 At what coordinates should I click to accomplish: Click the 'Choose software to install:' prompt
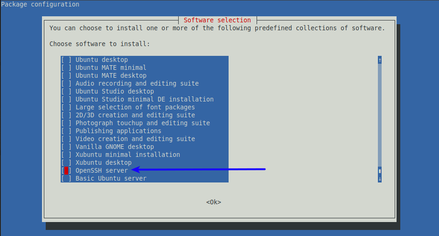pos(100,44)
